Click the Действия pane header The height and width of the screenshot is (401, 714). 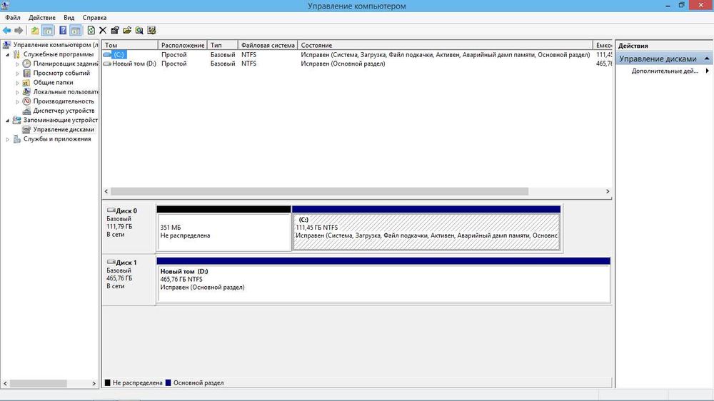(664, 46)
